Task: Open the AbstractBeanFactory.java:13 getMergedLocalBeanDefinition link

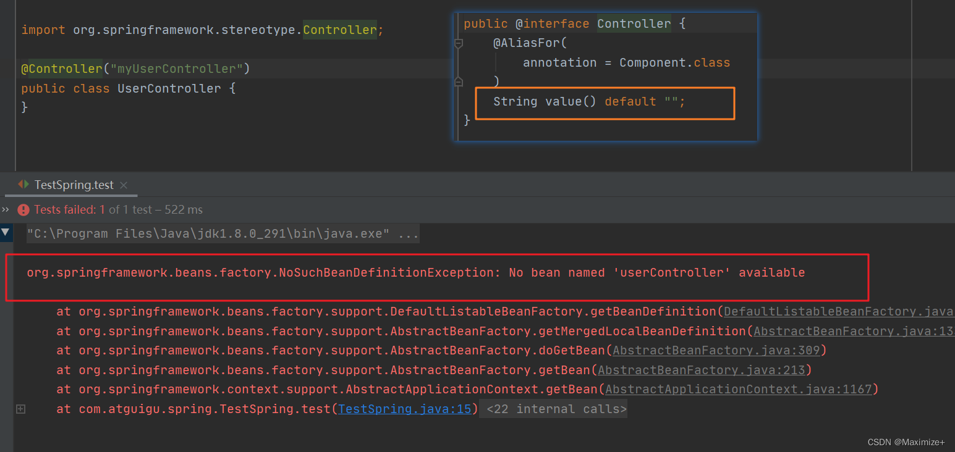Action: [x=854, y=331]
